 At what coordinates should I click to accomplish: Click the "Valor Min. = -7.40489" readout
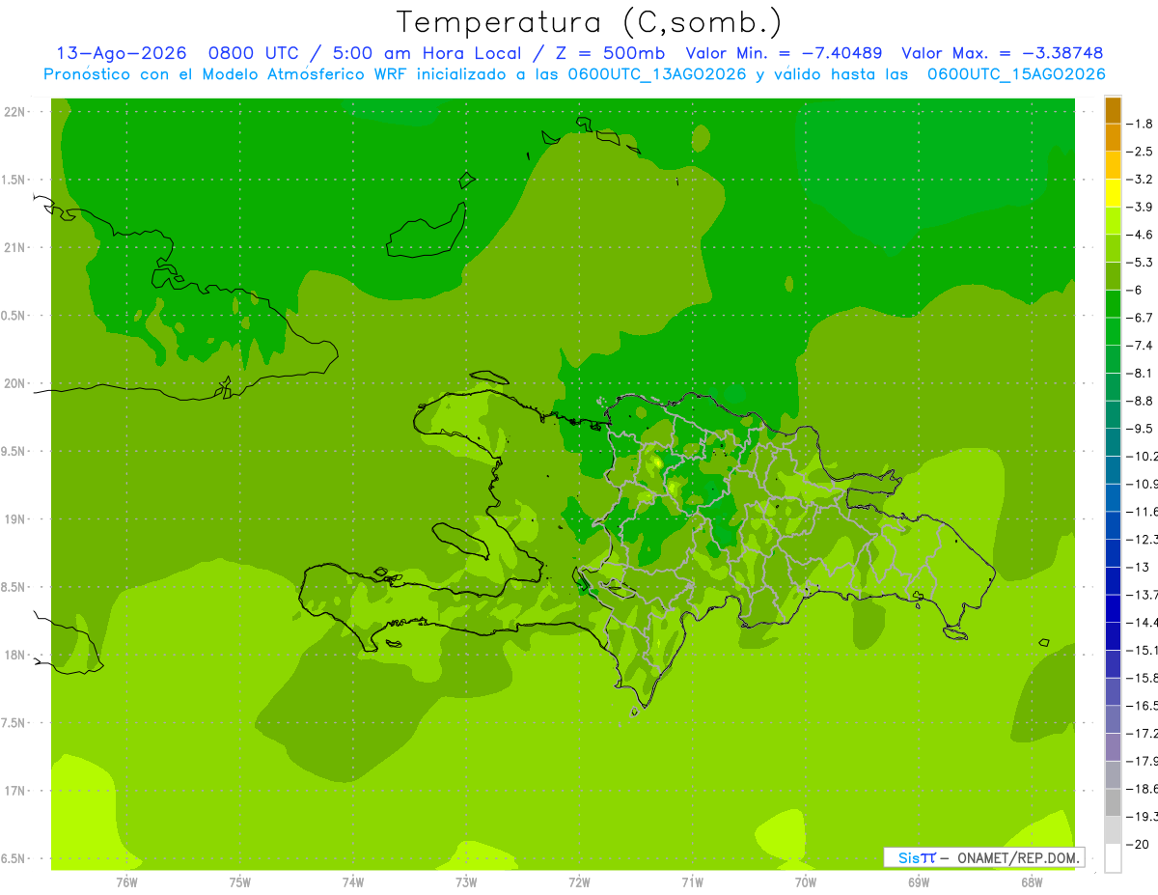click(x=784, y=53)
